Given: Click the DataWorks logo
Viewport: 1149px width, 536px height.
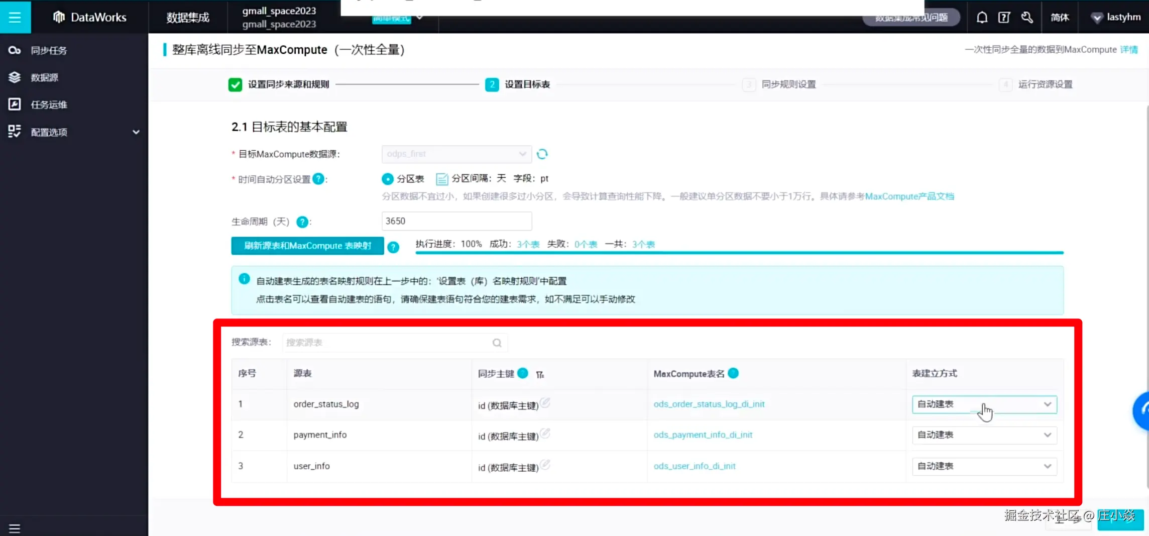Looking at the screenshot, I should tap(89, 17).
